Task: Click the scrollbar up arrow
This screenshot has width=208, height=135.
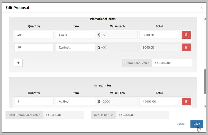Action: [x=205, y=19]
